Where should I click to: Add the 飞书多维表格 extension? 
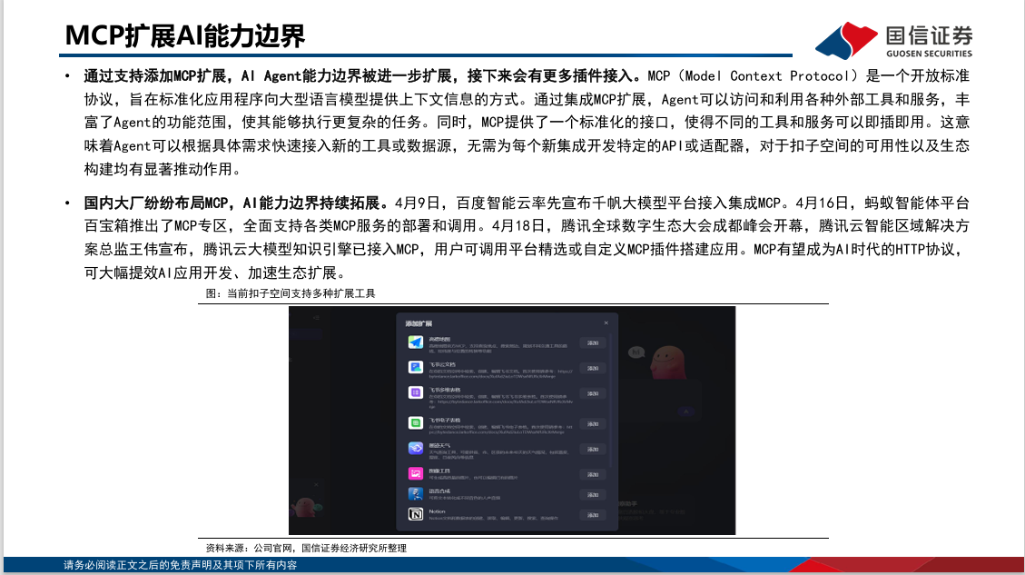(593, 394)
